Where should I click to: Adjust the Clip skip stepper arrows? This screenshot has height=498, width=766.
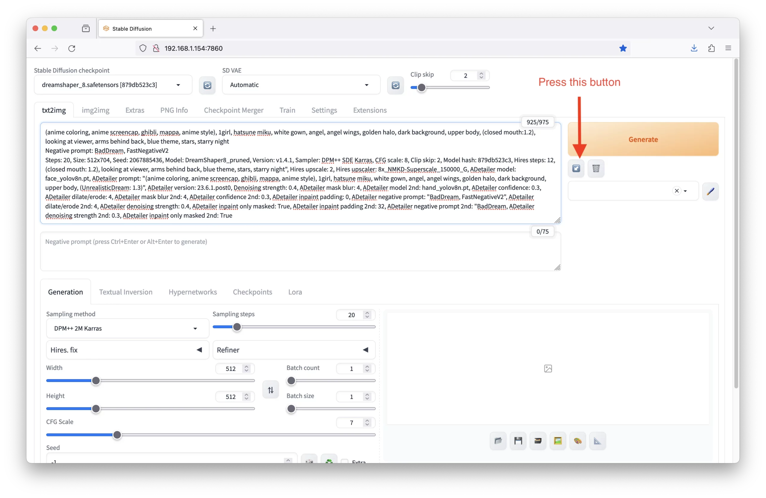coord(481,76)
